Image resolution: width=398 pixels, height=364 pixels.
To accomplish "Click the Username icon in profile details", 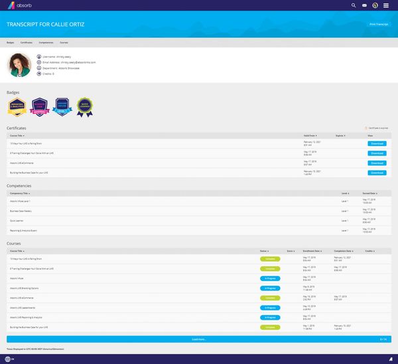I will 39,56.
